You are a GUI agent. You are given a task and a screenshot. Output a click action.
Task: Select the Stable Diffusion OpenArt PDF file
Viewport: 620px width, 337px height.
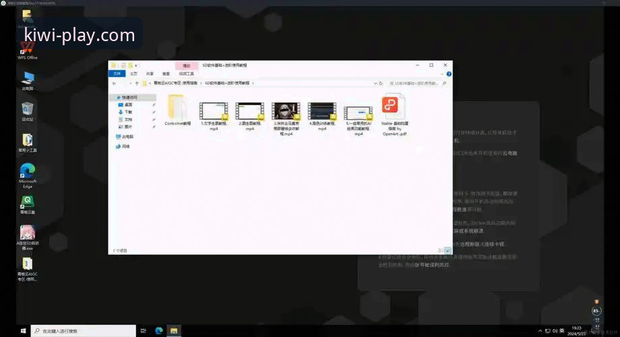(x=394, y=115)
